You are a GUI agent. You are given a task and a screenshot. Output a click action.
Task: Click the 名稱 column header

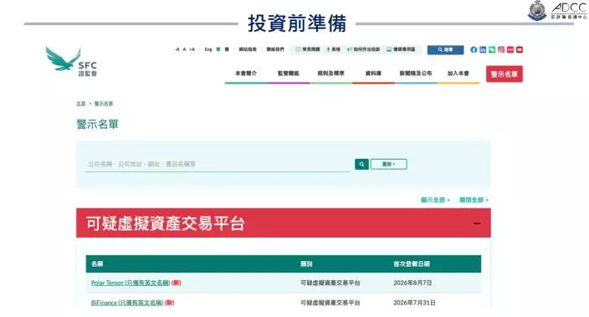[x=97, y=264]
